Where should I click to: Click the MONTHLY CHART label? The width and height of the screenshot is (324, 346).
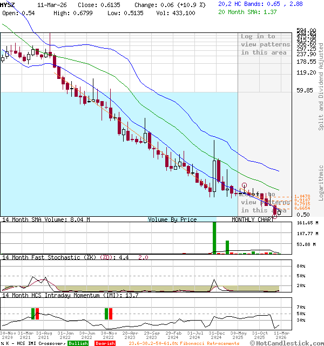[253, 220]
